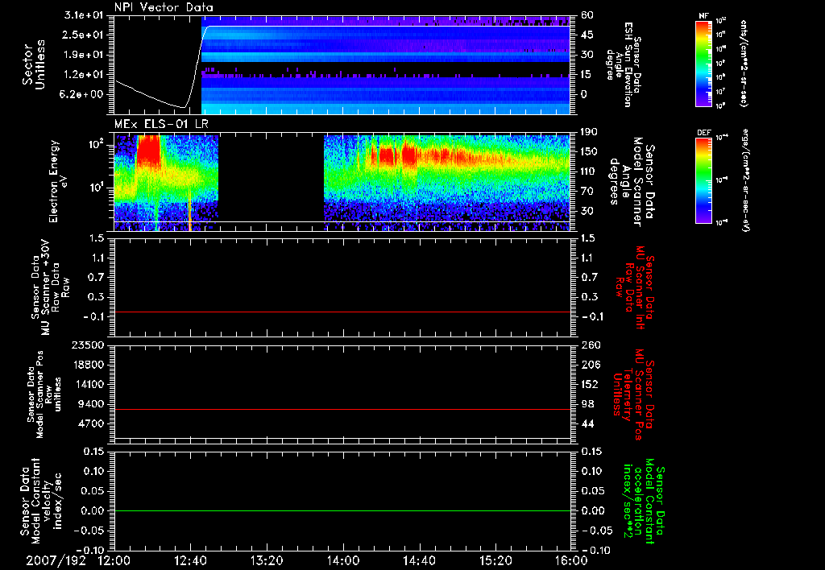825x570 pixels.
Task: Click the "152" telemetry tick value
Action: coord(591,384)
